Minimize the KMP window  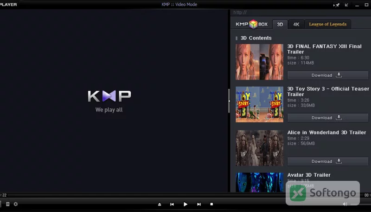(x=357, y=5)
